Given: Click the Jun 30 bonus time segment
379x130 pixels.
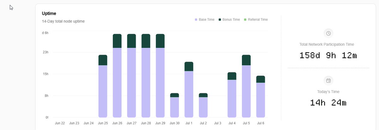Looking at the screenshot, I should (x=175, y=95).
